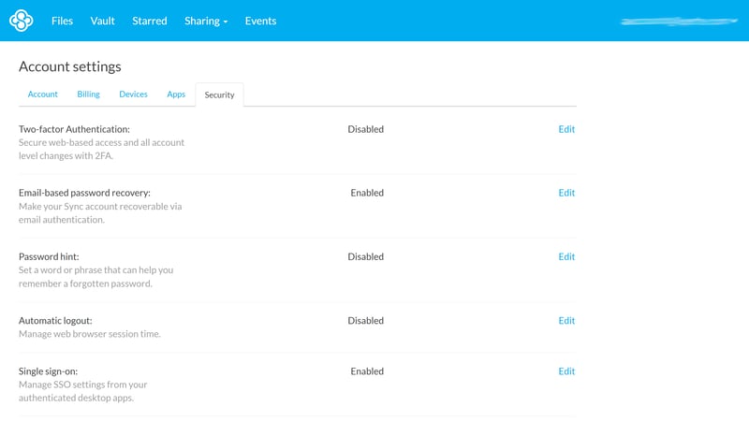The image size is (749, 421).
Task: Expand the Sharing dropdown menu
Action: [x=206, y=21]
